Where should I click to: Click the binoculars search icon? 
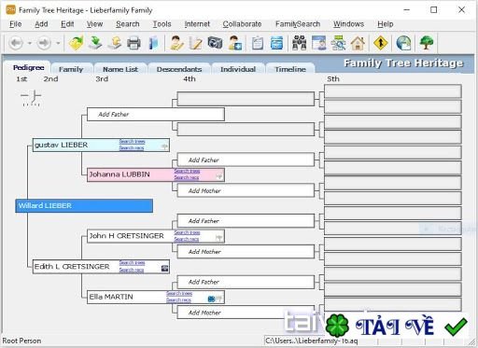(300, 43)
